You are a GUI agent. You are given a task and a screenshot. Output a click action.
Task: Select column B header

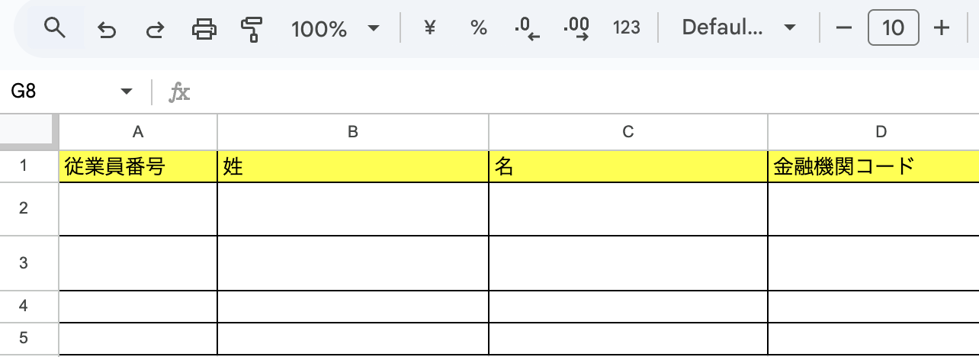coord(353,132)
